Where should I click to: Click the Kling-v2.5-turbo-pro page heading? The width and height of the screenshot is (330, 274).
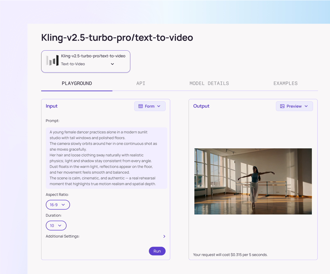[117, 37]
